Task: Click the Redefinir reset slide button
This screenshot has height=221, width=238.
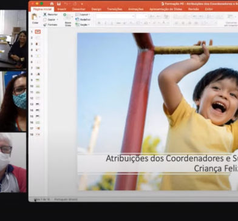Action: pos(83,19)
